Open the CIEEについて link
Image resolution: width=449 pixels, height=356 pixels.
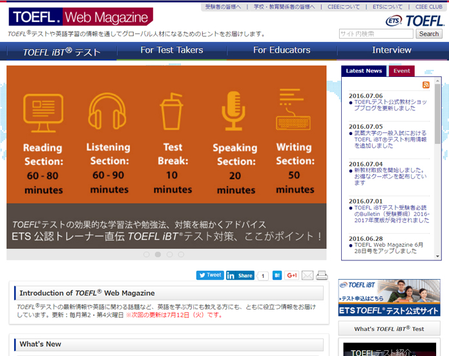(344, 7)
